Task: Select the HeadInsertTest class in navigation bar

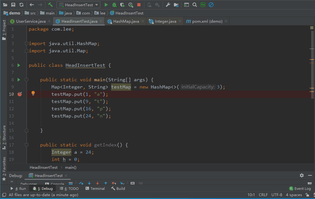Action: pyautogui.click(x=127, y=13)
